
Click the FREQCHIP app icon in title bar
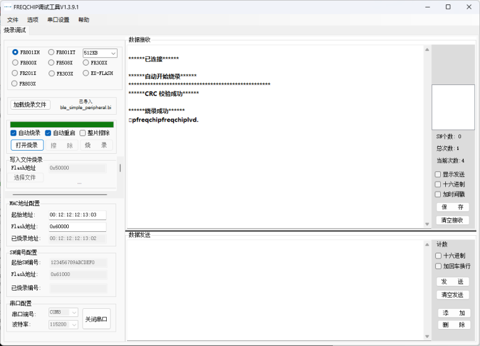point(7,7)
